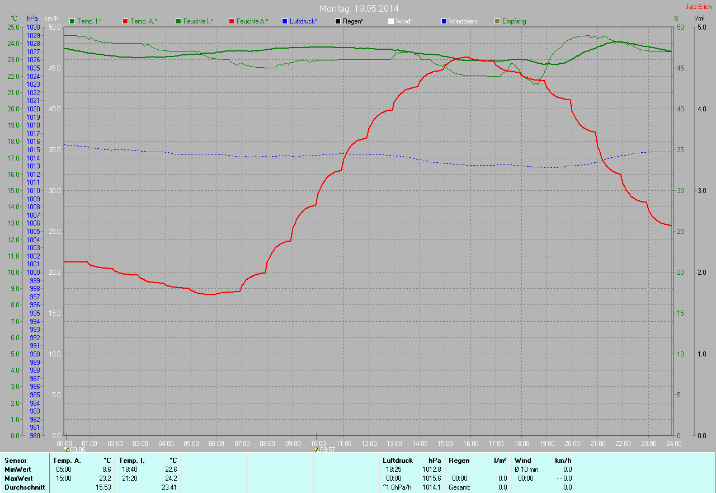Click the 'Temp. I.*' legend label

89,21
